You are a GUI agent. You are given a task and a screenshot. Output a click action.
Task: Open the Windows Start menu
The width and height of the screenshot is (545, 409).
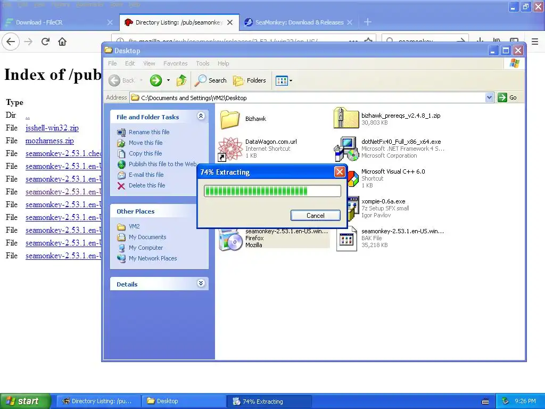25,401
